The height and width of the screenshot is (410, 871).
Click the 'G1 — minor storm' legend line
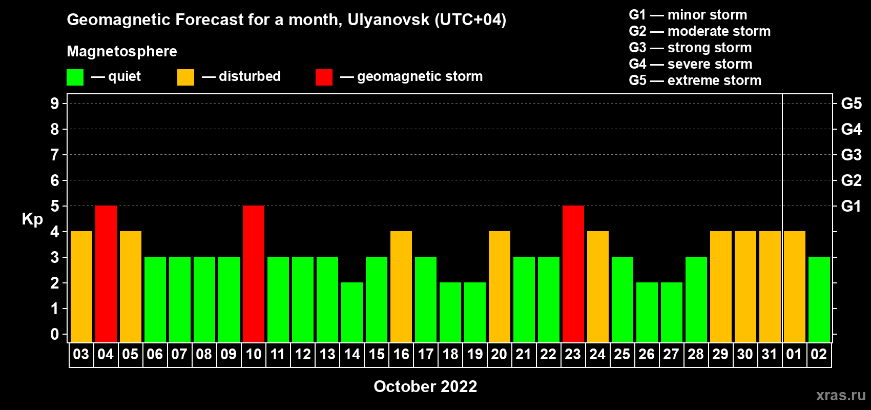pos(688,15)
